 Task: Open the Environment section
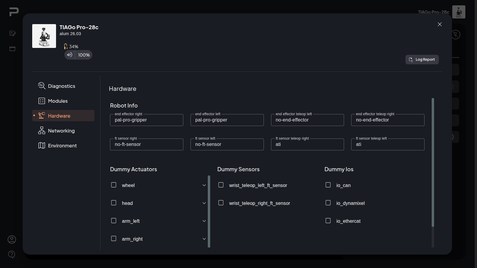coord(63,145)
